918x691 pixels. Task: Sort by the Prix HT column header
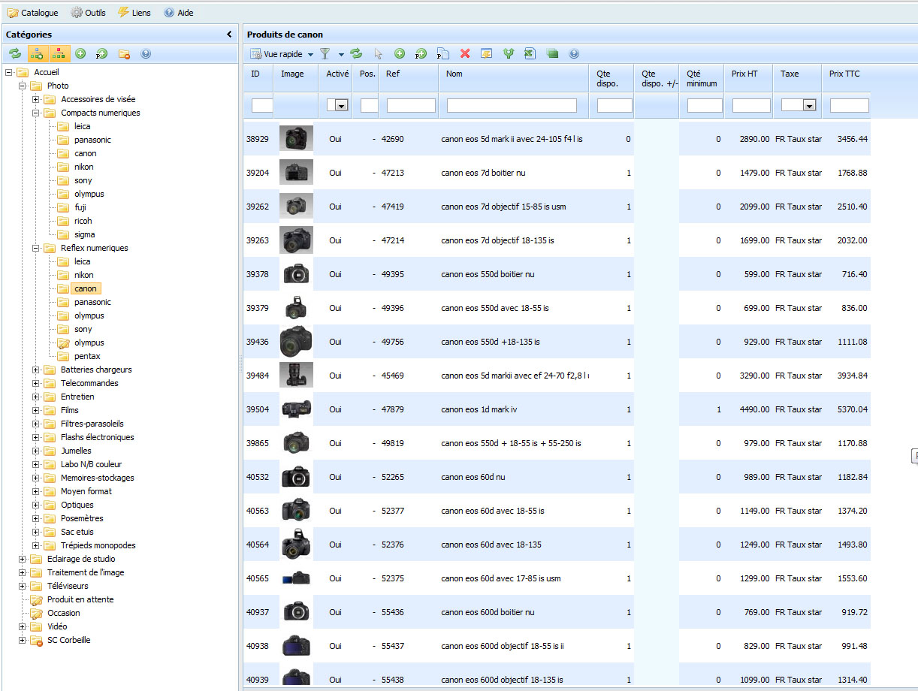point(748,78)
